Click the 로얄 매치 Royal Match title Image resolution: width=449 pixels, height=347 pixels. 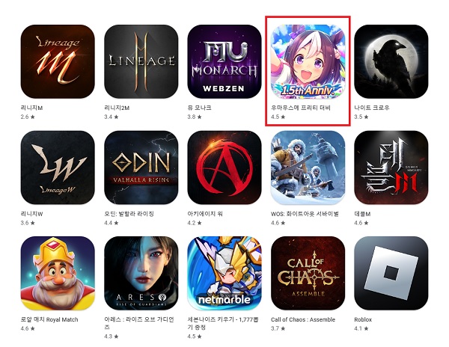click(49, 319)
